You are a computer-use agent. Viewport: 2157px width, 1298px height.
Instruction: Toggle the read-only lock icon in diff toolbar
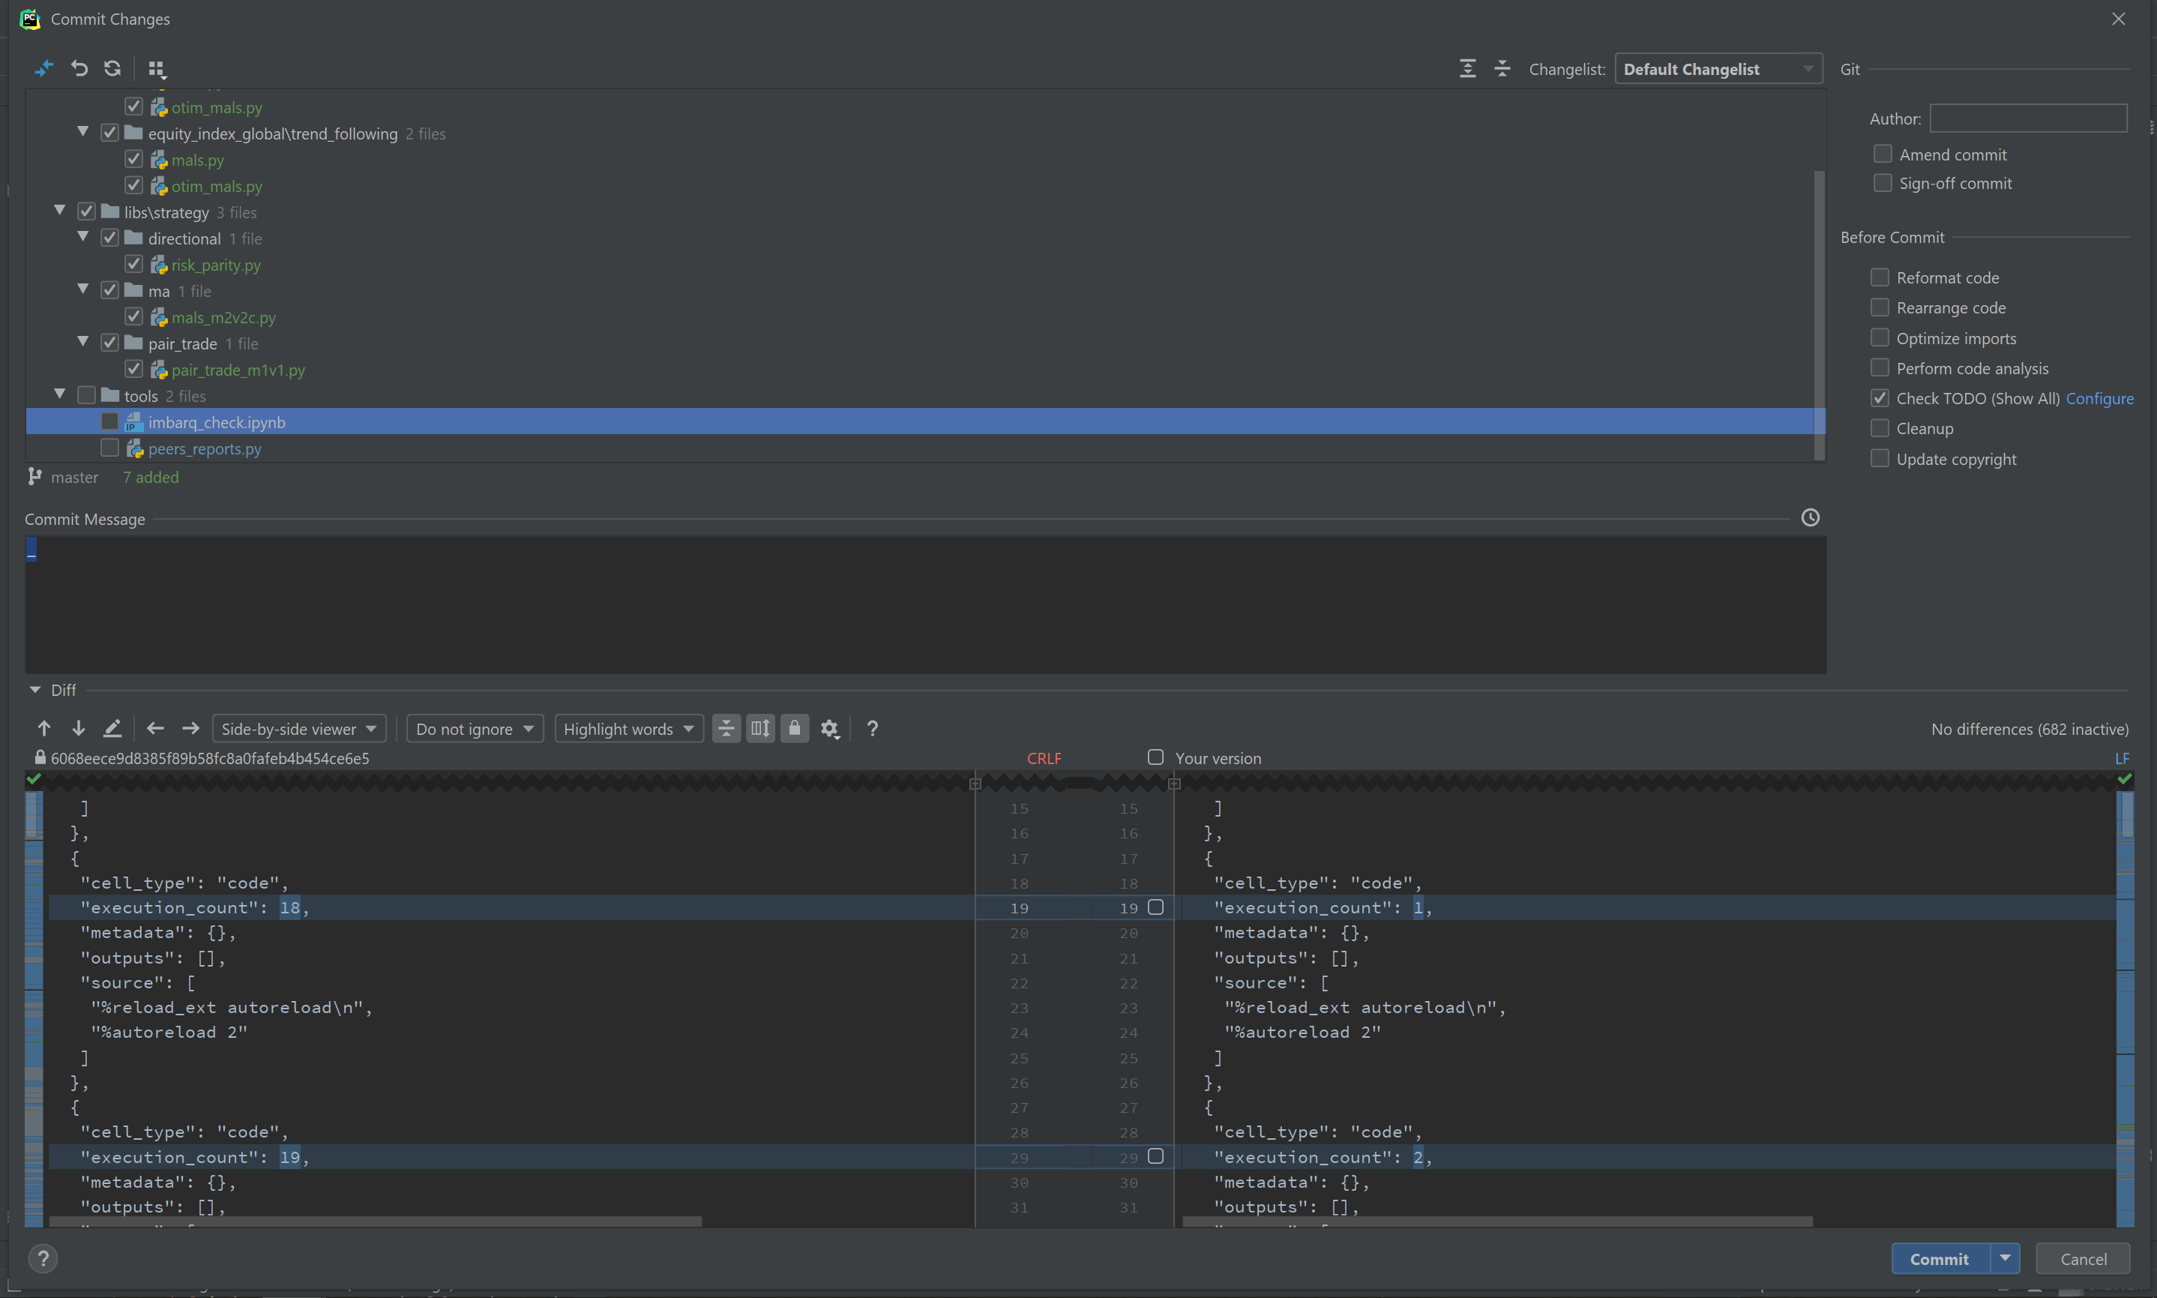pos(795,729)
